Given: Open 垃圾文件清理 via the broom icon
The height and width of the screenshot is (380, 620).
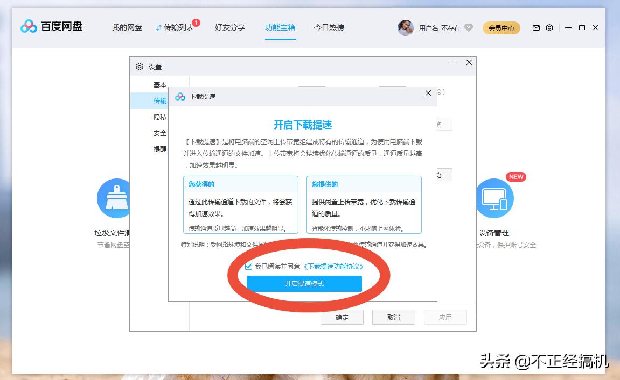Looking at the screenshot, I should [x=114, y=198].
